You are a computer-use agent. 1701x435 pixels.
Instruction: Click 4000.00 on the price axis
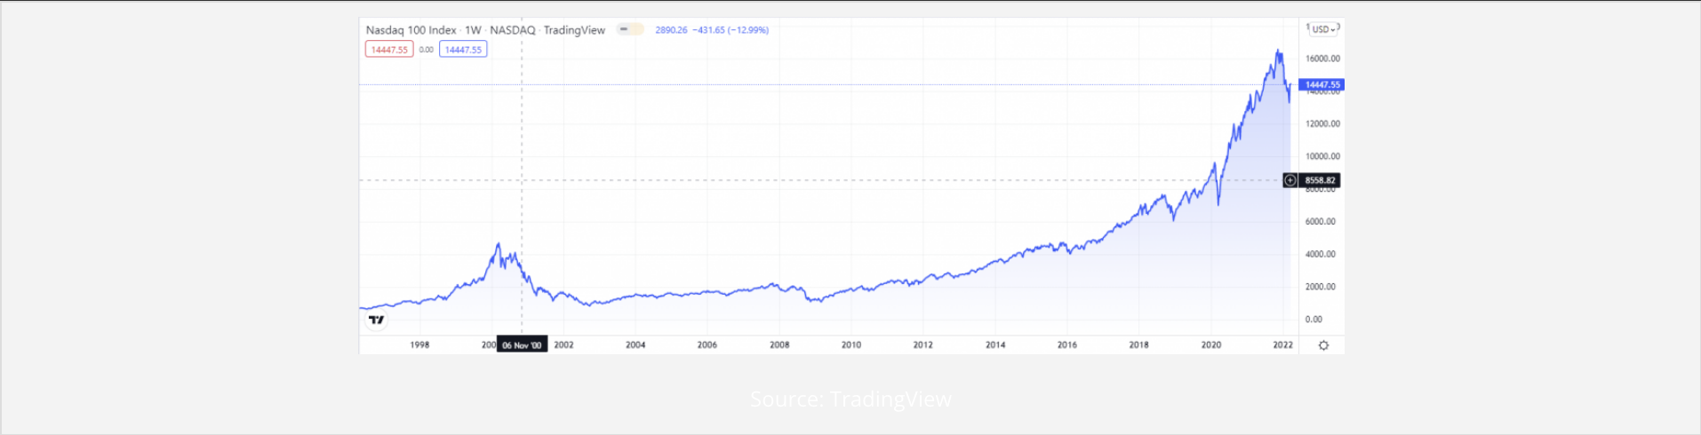[1320, 255]
